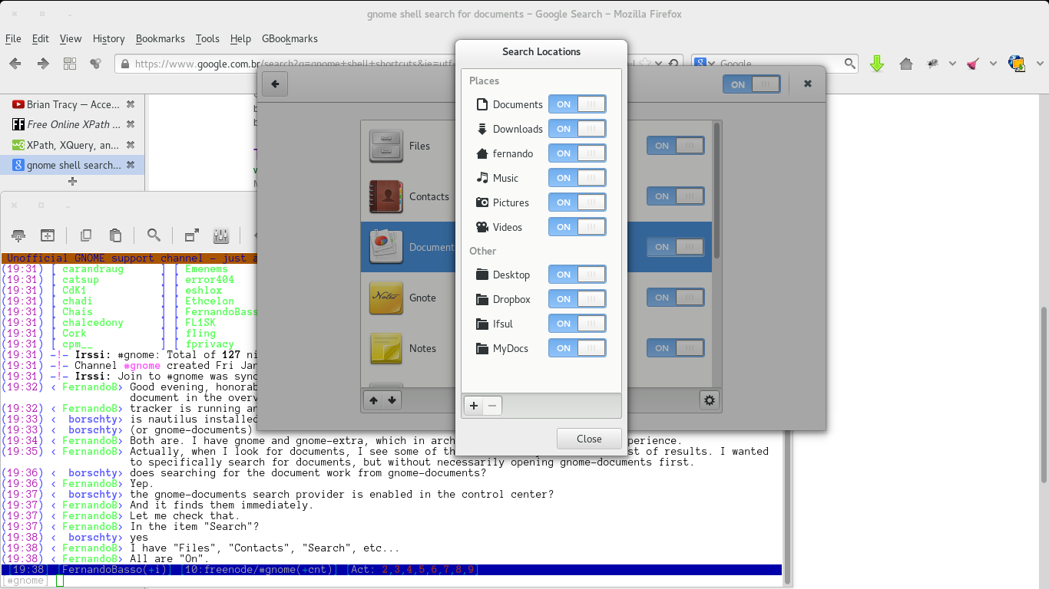Screen dimensions: 1049x589
Task: Open the History menu
Action: pos(108,38)
